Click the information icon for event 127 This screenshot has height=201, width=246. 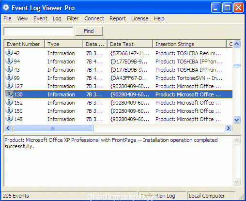[9, 86]
